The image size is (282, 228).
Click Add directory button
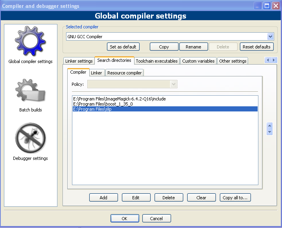coord(103,198)
